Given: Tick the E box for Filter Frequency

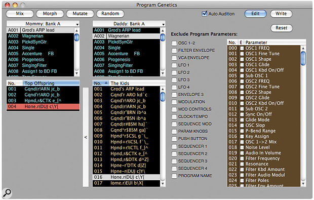Looking at the screenshot, I should point(242,158).
